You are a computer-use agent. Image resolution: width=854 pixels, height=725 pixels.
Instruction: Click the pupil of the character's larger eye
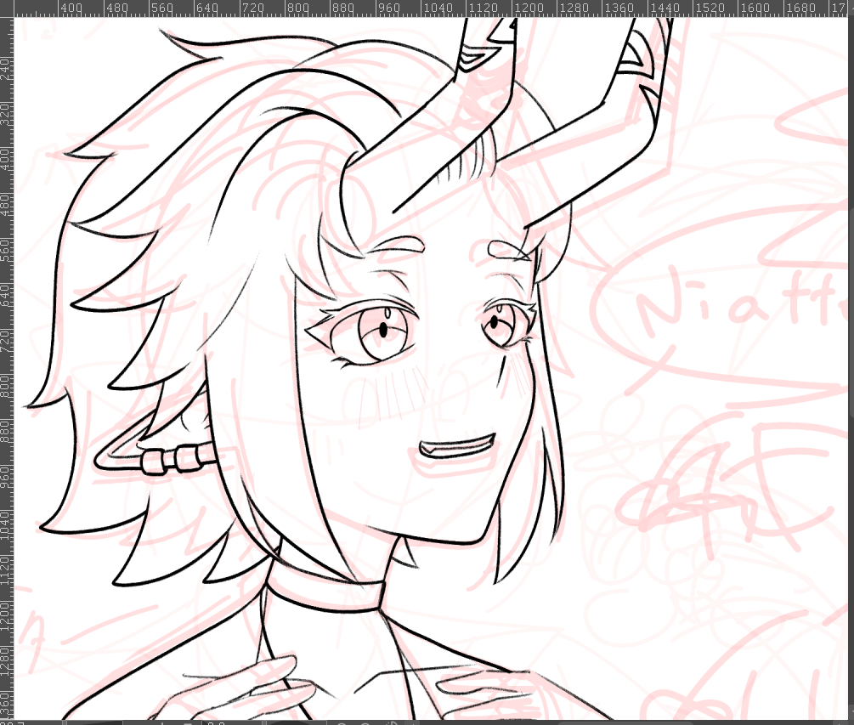coord(383,326)
